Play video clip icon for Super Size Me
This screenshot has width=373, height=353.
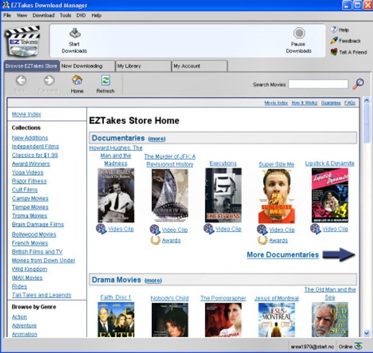(x=262, y=230)
